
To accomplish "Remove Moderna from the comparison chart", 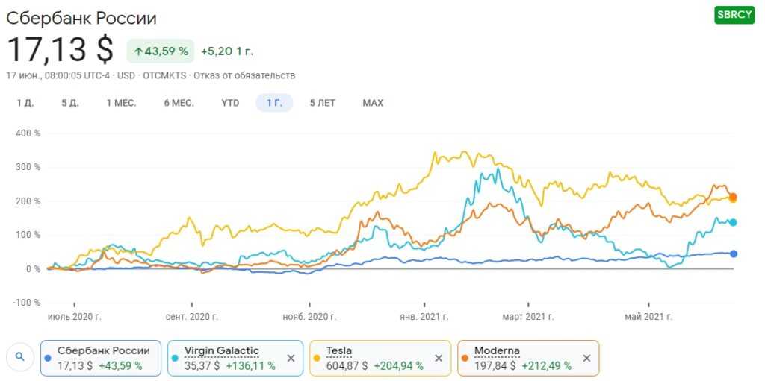I will click(x=586, y=358).
